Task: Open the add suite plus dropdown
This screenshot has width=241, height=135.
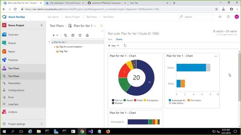Action: click(55, 35)
